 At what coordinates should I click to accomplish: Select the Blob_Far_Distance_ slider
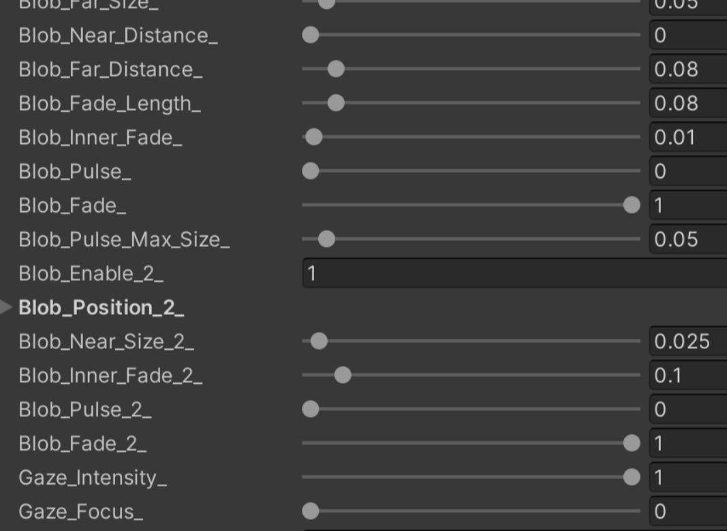pos(335,70)
